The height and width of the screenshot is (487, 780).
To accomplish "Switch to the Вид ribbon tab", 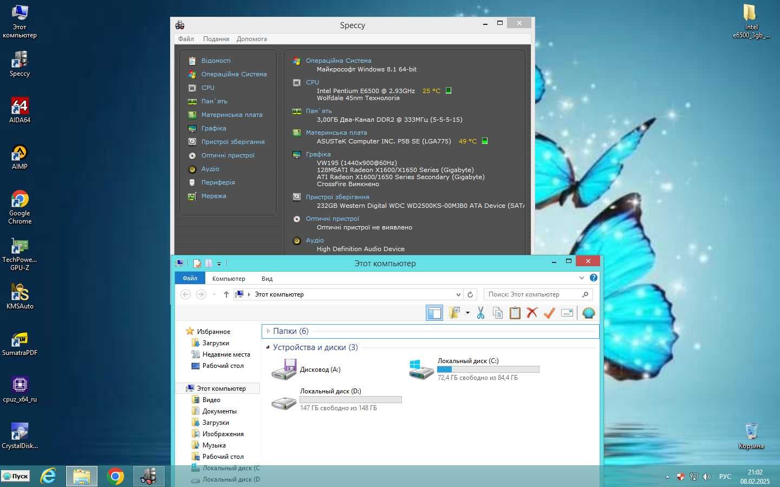I will [x=267, y=279].
